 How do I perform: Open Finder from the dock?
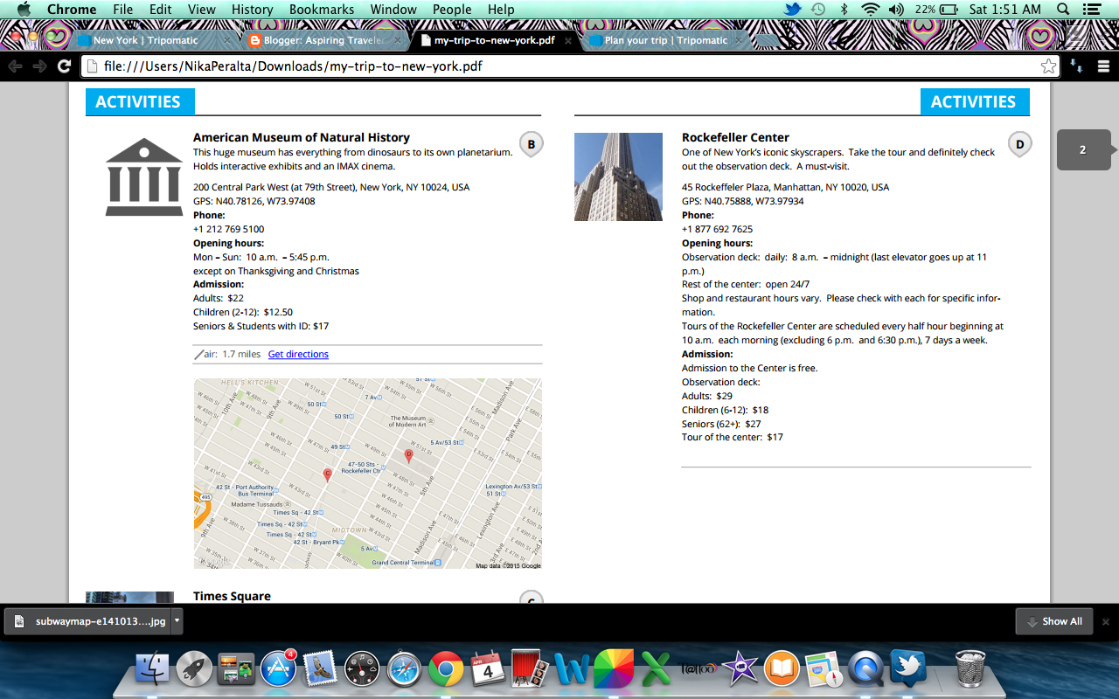point(153,669)
